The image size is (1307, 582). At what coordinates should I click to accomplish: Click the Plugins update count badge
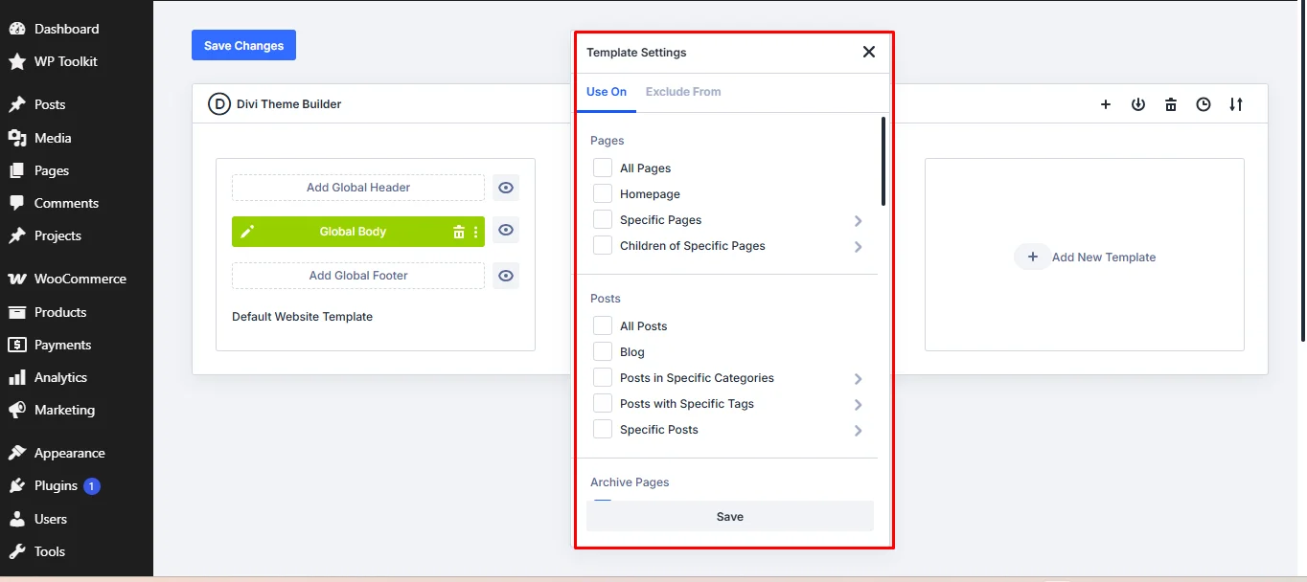[91, 486]
